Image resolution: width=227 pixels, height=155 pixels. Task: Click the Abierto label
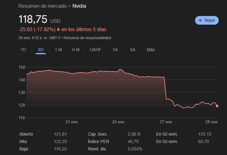pyautogui.click(x=26, y=134)
